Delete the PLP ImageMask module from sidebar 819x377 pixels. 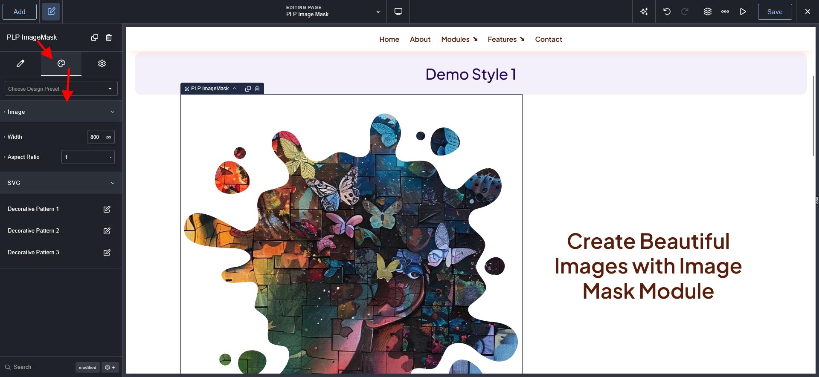109,37
